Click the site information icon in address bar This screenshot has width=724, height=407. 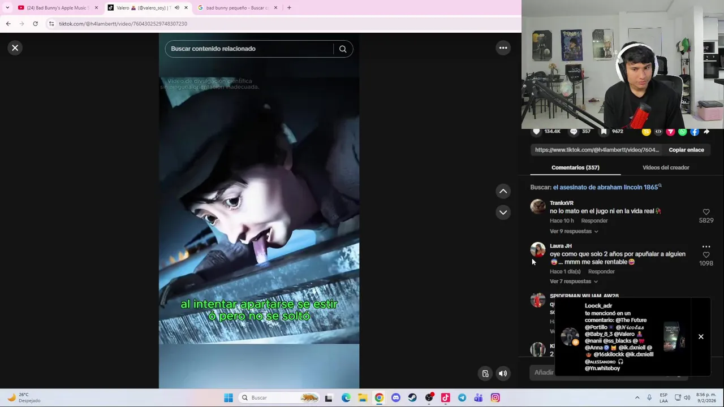tap(51, 24)
